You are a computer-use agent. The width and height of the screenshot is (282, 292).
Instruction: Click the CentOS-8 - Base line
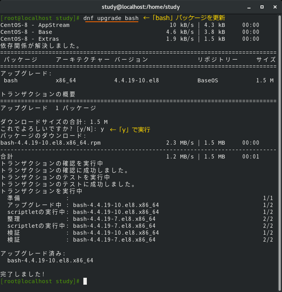[130, 32]
